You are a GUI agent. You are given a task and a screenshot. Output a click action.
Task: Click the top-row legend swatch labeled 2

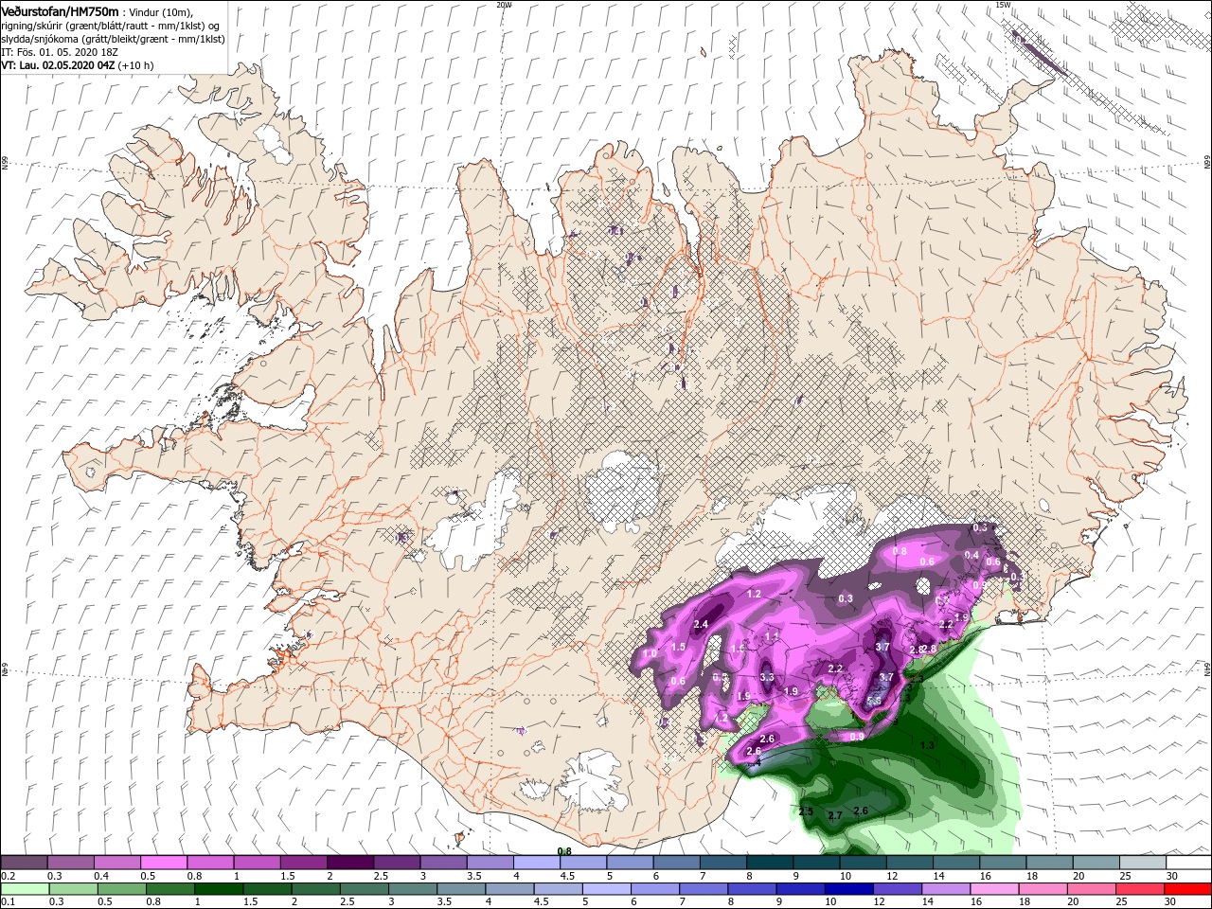click(x=349, y=863)
